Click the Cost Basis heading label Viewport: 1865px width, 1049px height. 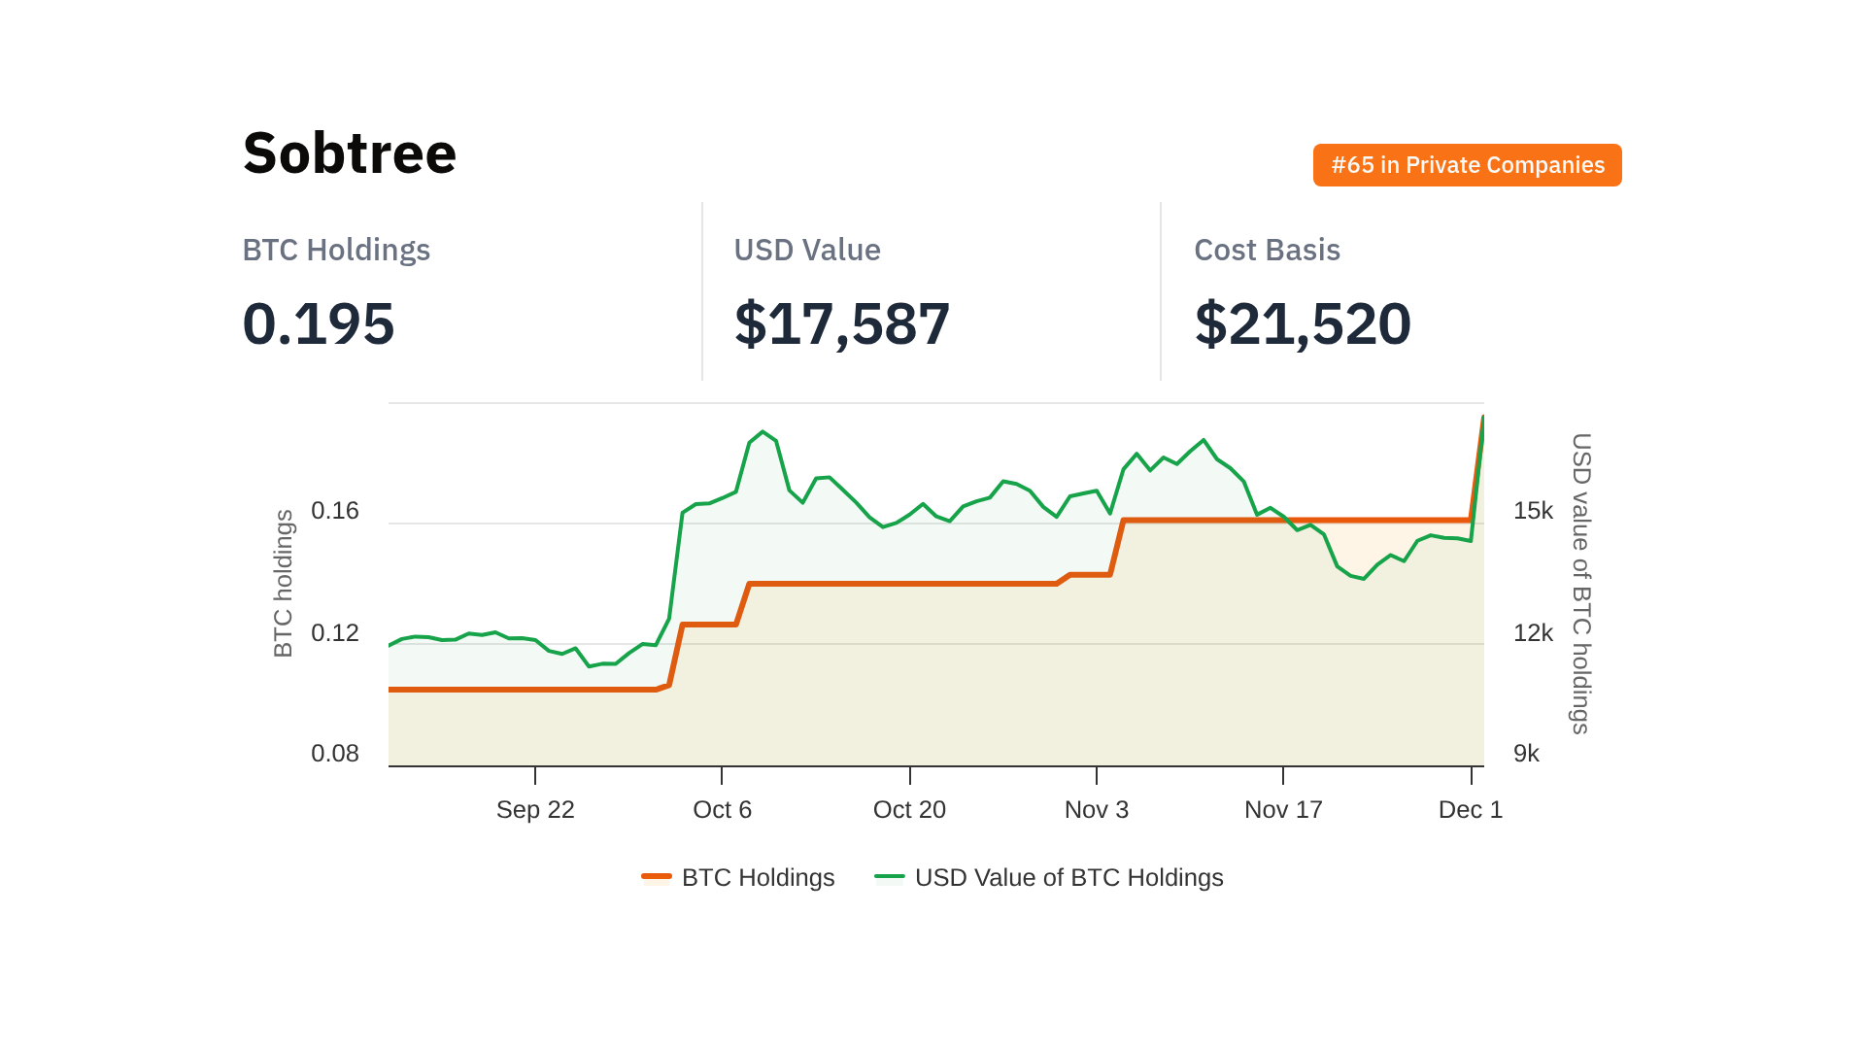coord(1267,250)
